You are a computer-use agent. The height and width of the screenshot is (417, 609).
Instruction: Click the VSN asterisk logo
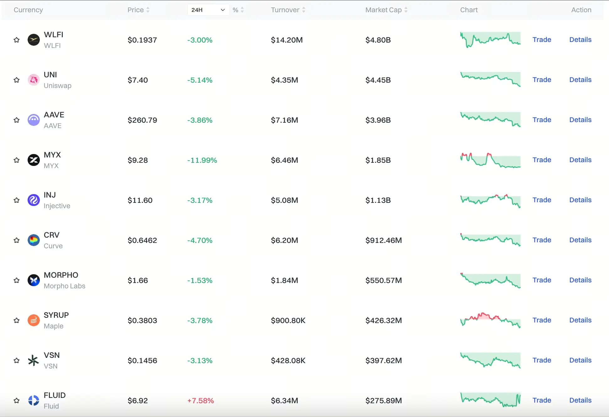(x=34, y=360)
